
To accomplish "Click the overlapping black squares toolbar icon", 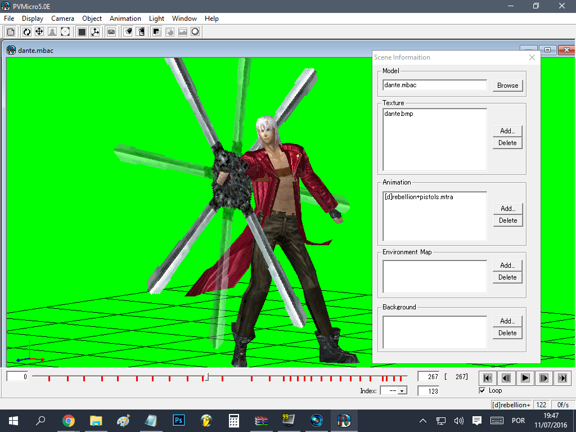I will pos(157,32).
